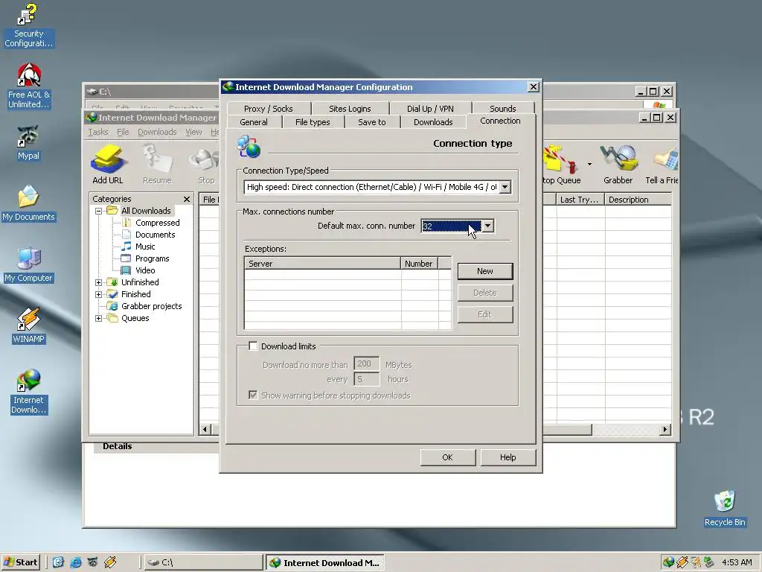Image resolution: width=762 pixels, height=572 pixels.
Task: Switch to C:\ window in taskbar
Action: coord(202,562)
